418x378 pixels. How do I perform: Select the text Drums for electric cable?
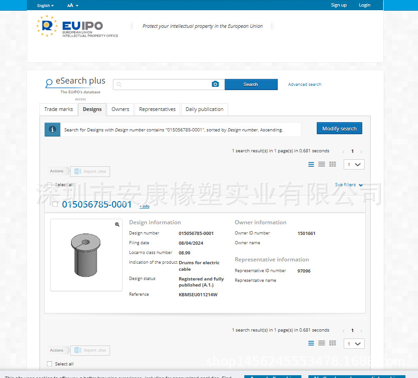pos(199,266)
